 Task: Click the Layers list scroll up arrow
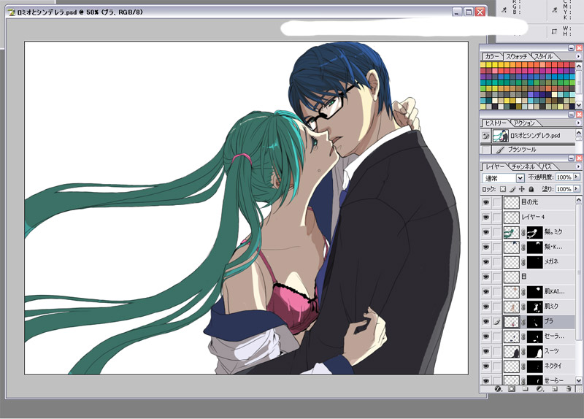[x=579, y=199]
